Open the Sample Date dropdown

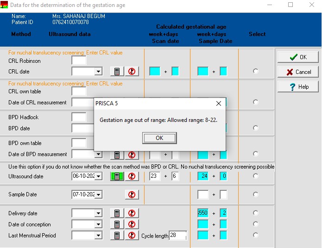point(98,195)
